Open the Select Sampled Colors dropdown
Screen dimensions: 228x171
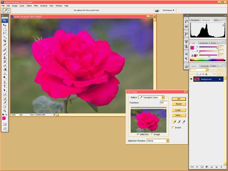coord(151,97)
